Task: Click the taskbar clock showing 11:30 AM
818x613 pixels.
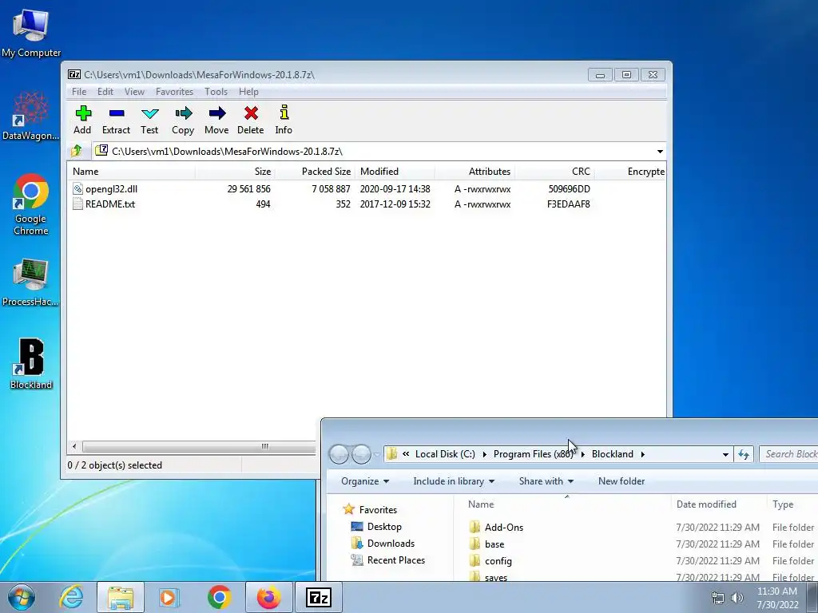Action: (777, 598)
